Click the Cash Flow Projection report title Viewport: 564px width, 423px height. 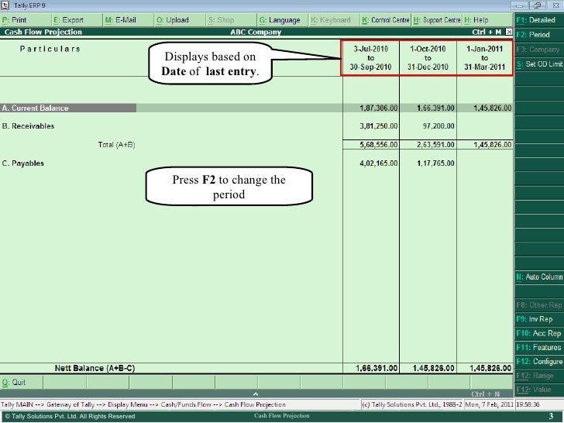coord(43,32)
